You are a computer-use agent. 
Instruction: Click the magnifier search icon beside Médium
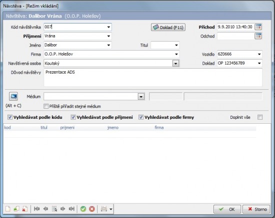click(13, 96)
